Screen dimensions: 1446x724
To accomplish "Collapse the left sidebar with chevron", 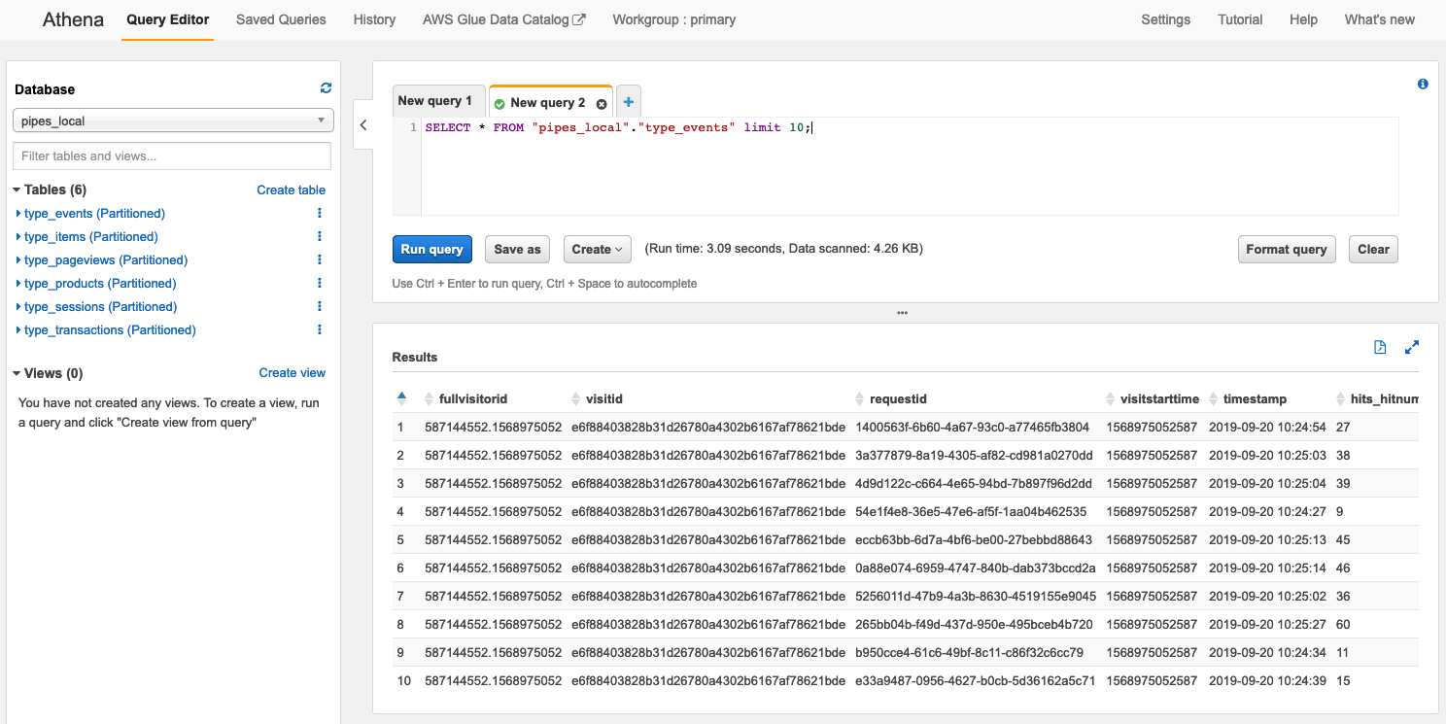I will tap(363, 124).
